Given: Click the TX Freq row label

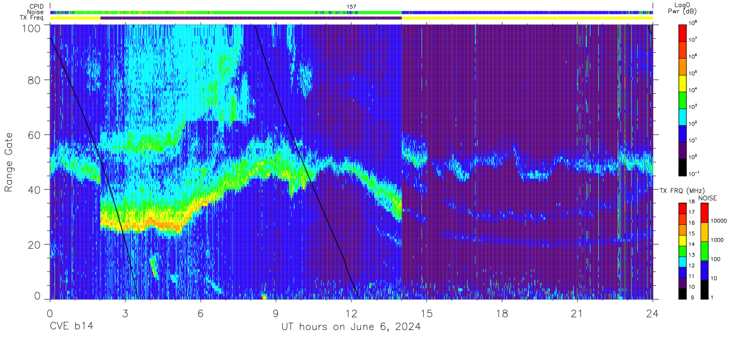Looking at the screenshot, I should (x=32, y=18).
